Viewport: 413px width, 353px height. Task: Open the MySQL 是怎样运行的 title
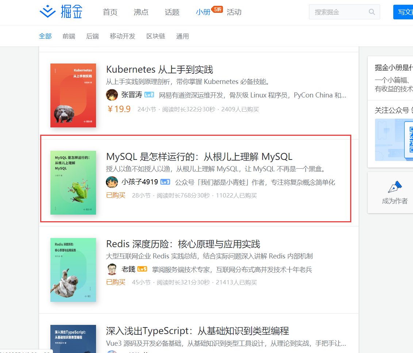pos(199,157)
